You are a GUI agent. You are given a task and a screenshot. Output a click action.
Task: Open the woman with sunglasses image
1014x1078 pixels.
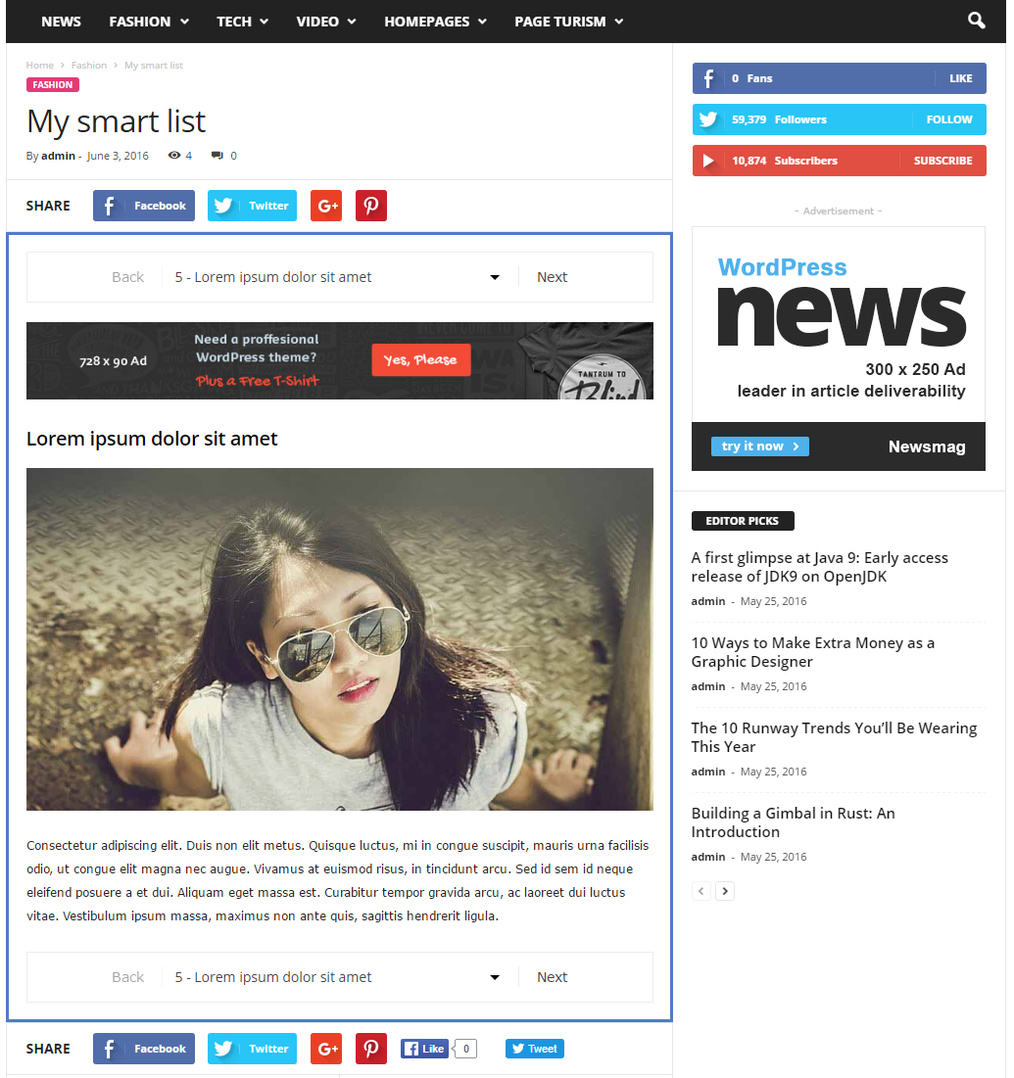(340, 639)
